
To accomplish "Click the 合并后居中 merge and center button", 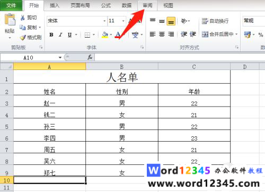I will coord(219,34).
